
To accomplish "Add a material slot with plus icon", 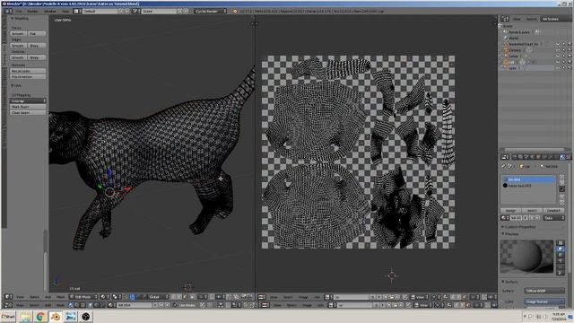I will (562, 178).
